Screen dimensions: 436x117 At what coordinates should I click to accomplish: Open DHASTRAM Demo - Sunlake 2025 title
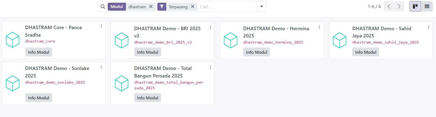(x=57, y=72)
